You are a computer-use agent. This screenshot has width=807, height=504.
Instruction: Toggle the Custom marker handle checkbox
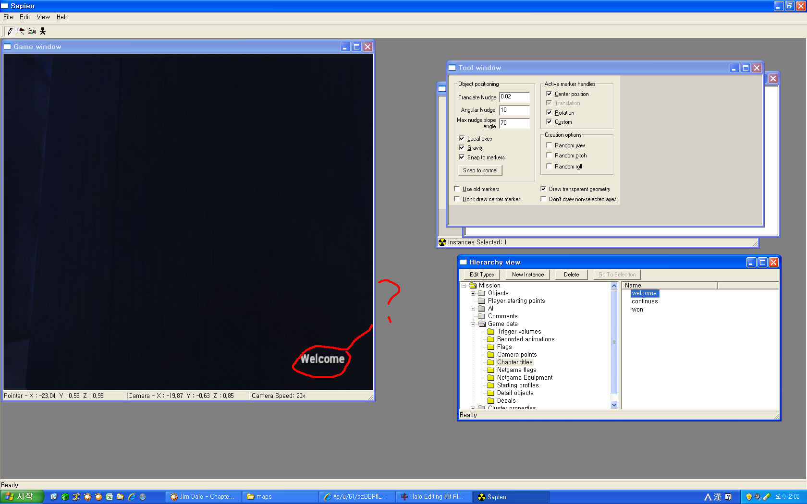coord(549,121)
